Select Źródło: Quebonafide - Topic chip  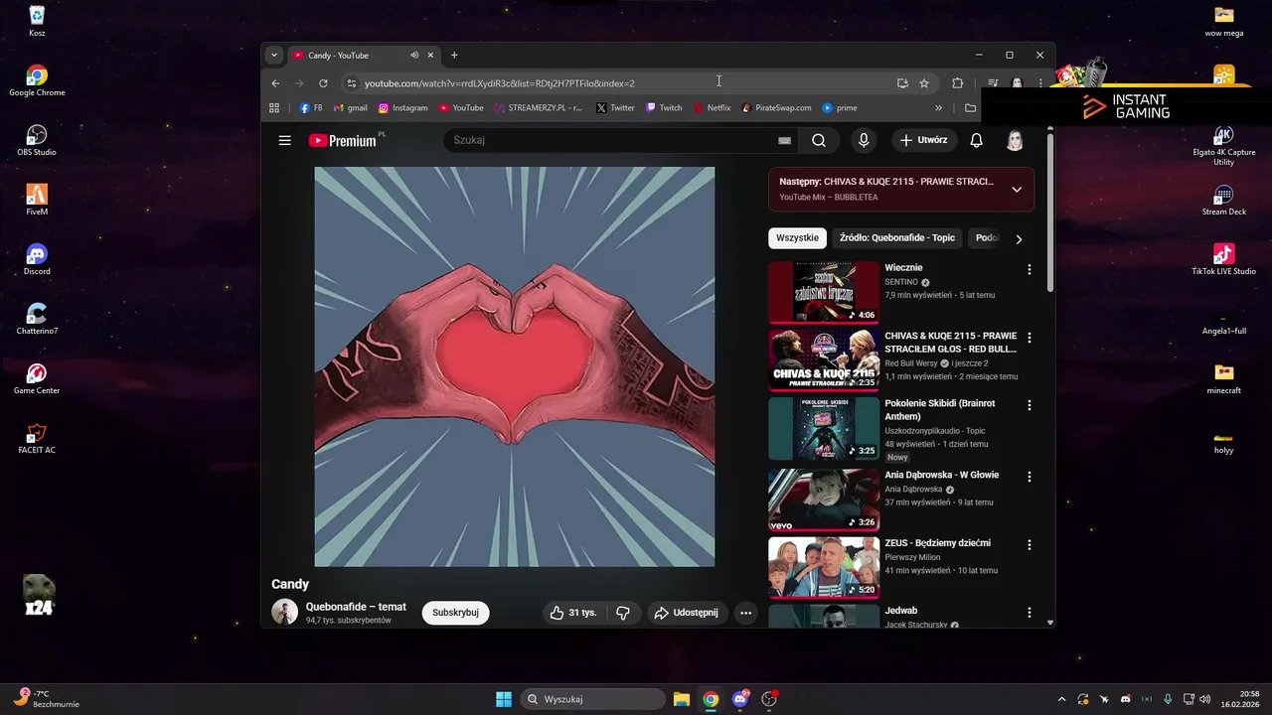[x=897, y=238]
